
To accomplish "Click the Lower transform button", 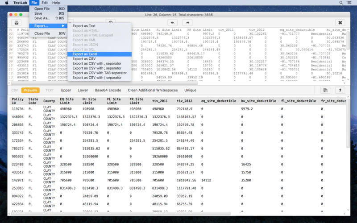I will [x=83, y=90].
